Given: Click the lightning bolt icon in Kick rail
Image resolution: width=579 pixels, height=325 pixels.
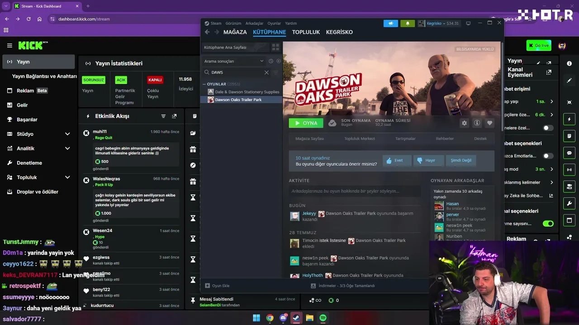Looking at the screenshot, I should pos(570,119).
